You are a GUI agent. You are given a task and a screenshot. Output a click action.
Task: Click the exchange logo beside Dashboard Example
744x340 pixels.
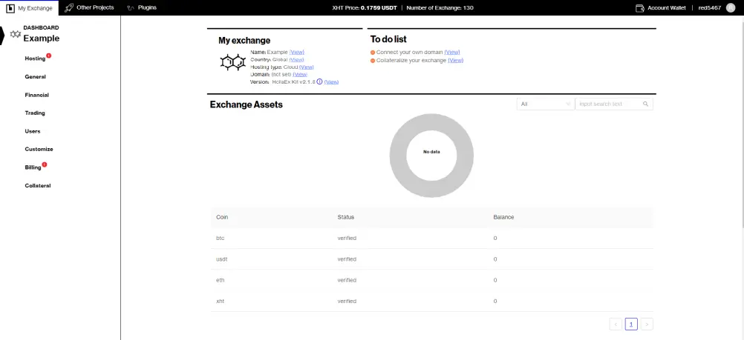(x=16, y=34)
